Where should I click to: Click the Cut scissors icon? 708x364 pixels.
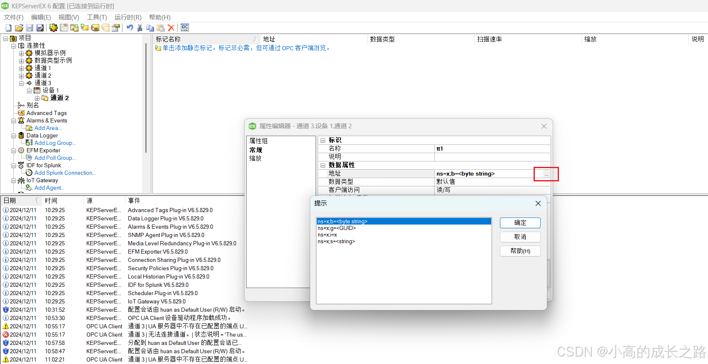pos(140,28)
